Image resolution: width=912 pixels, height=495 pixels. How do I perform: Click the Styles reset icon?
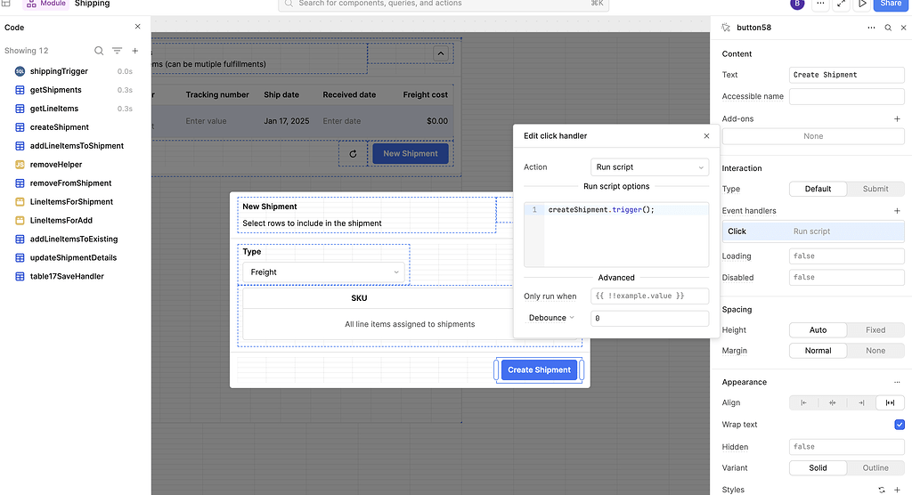pyautogui.click(x=882, y=490)
